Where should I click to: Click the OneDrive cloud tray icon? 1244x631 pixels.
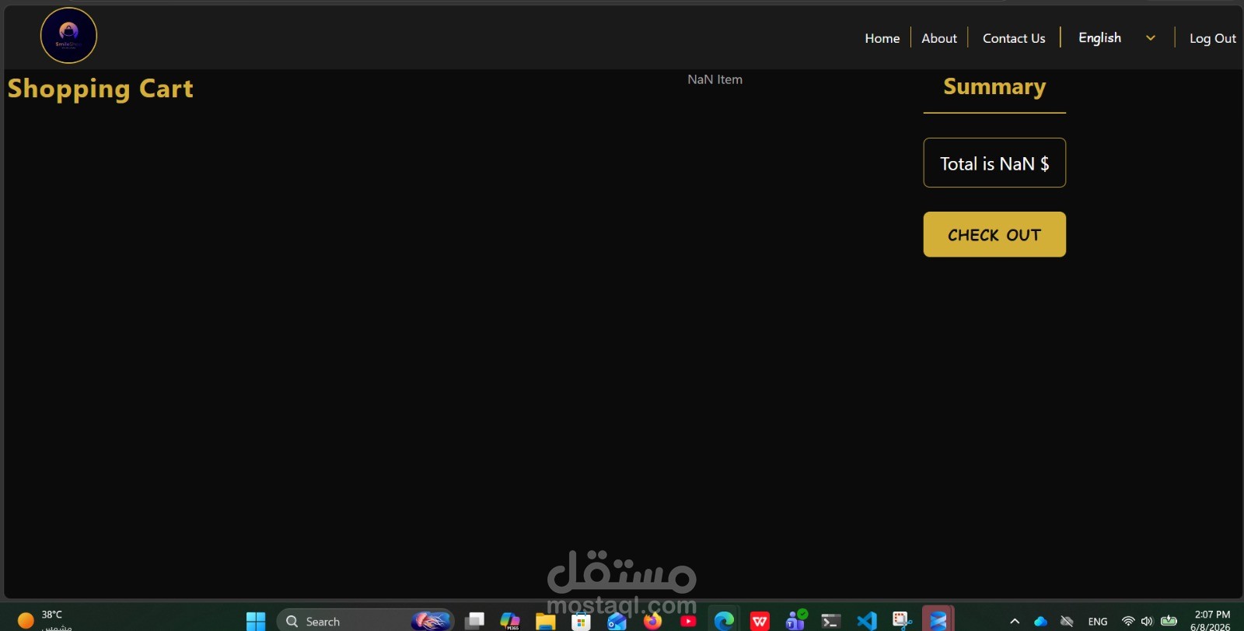click(1040, 621)
